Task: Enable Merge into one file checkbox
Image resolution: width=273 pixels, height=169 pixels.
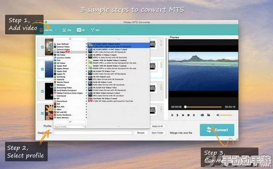Action: click(x=168, y=133)
